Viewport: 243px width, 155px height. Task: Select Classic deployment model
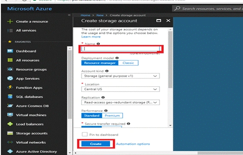coord(128,63)
